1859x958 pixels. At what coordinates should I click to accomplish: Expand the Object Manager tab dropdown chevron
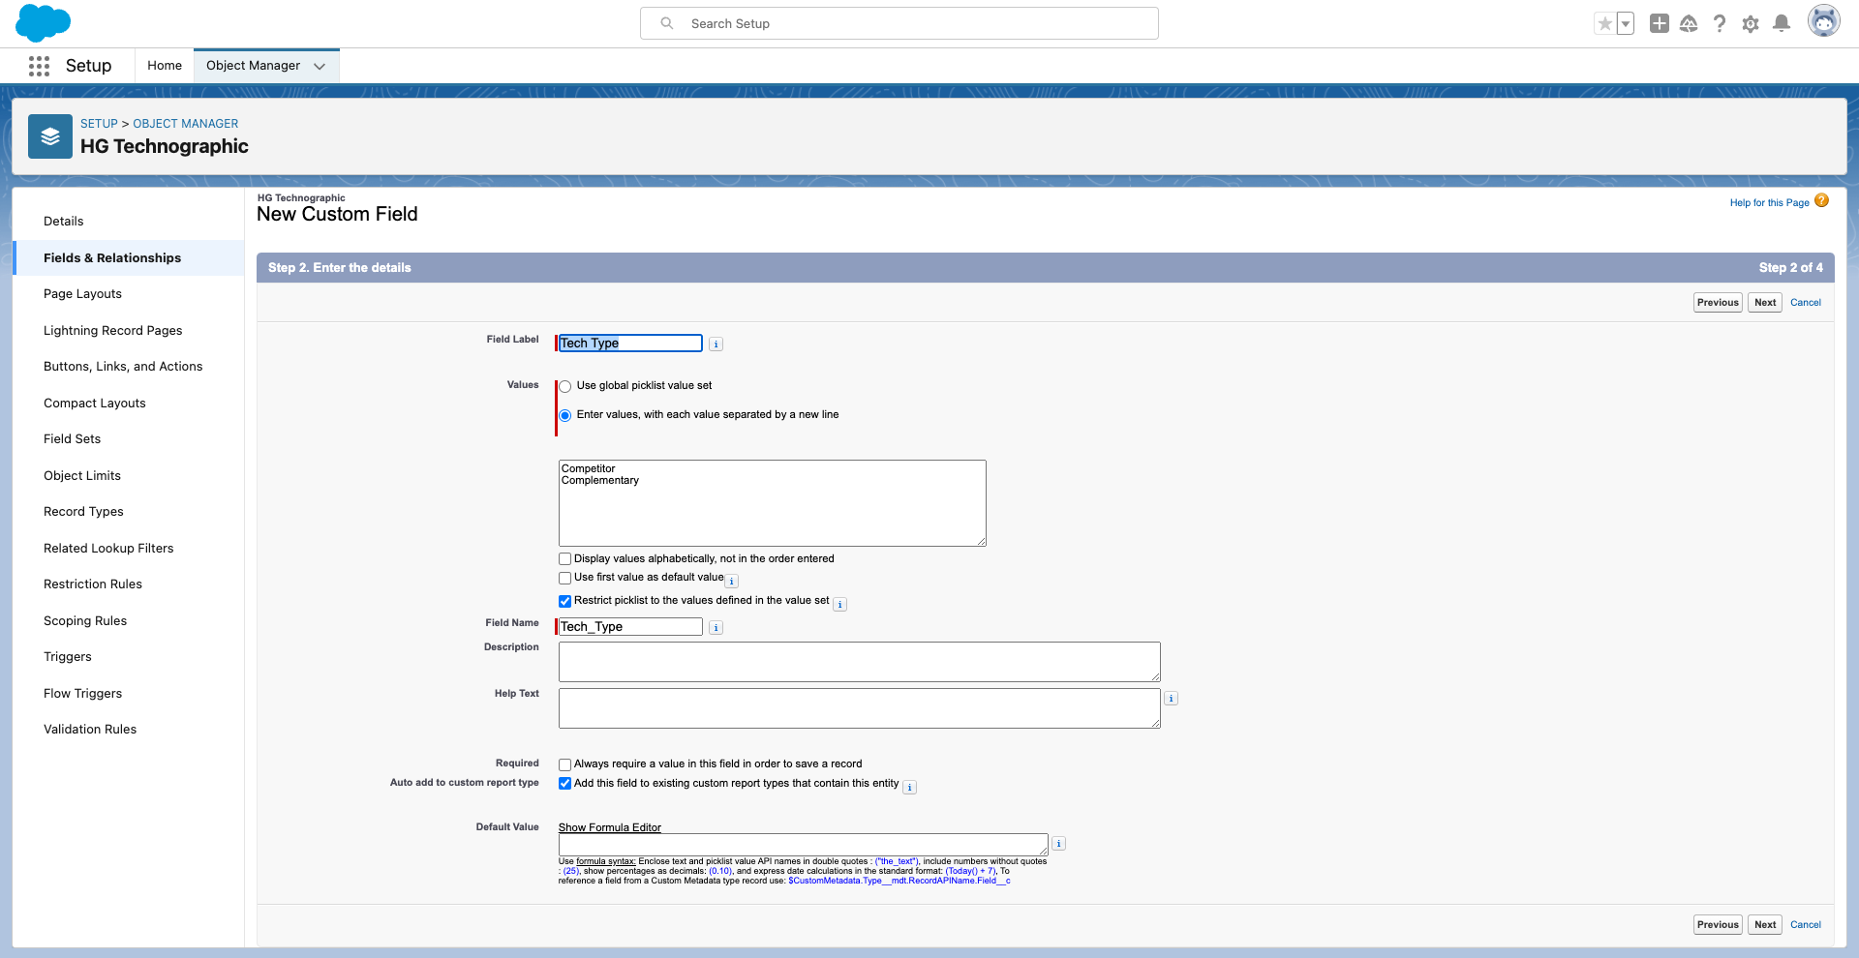(320, 66)
